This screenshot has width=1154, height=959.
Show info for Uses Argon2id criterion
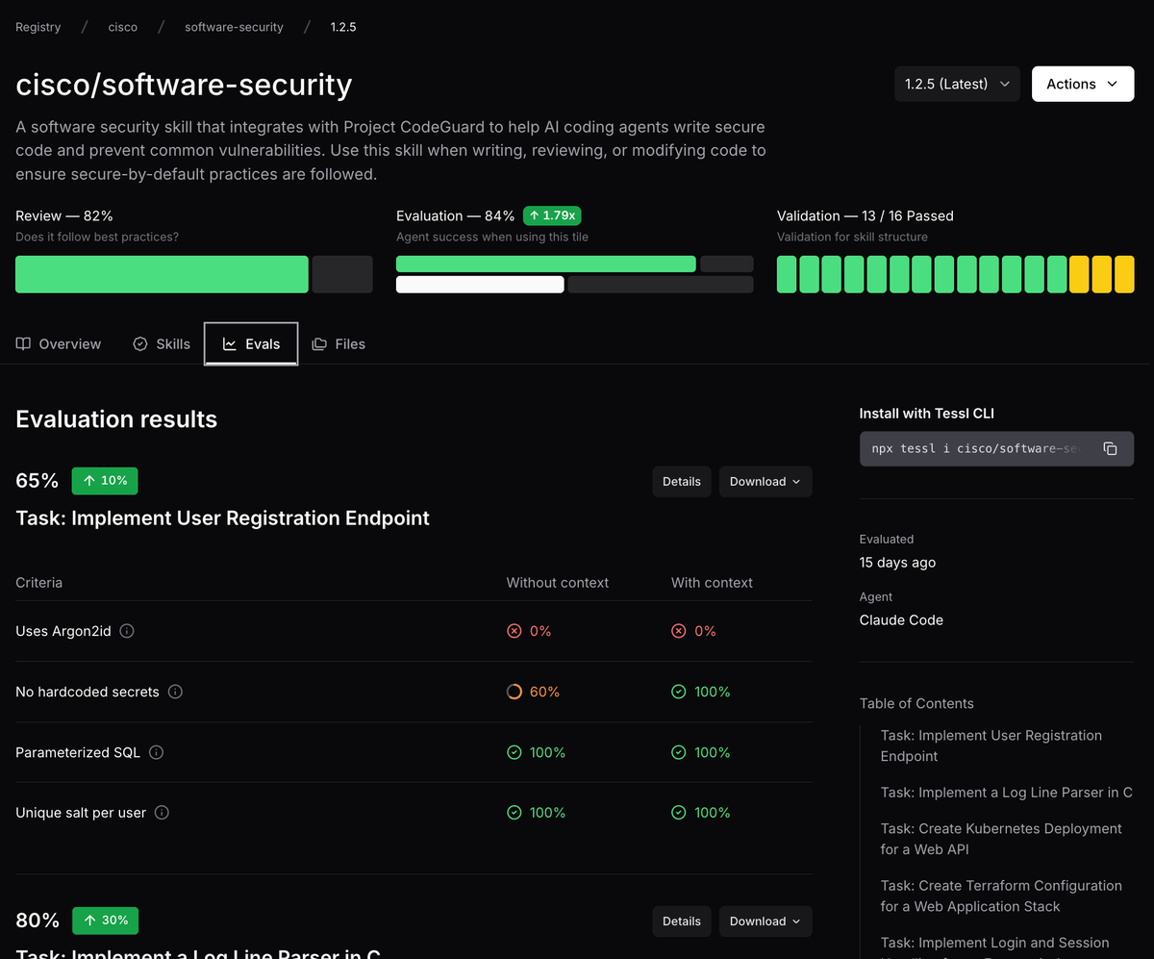click(127, 631)
